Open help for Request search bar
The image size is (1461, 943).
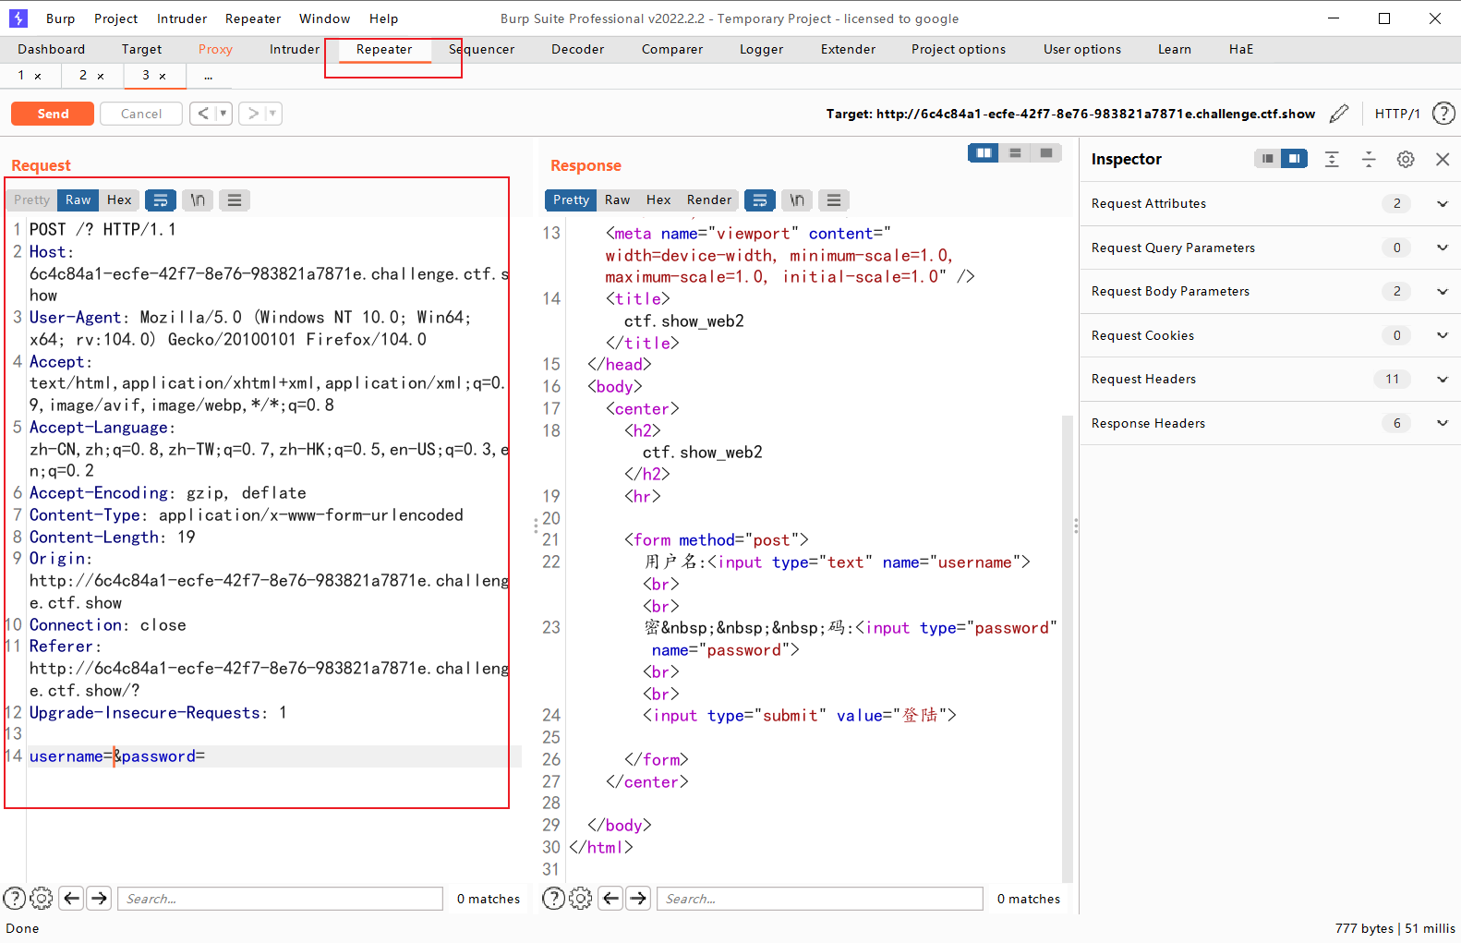pos(15,898)
